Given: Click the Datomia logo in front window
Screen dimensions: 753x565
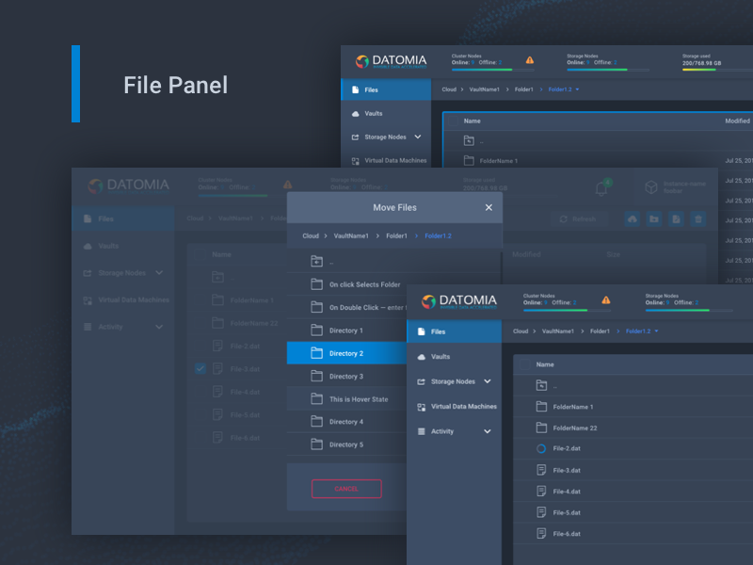Looking at the screenshot, I should [x=458, y=301].
